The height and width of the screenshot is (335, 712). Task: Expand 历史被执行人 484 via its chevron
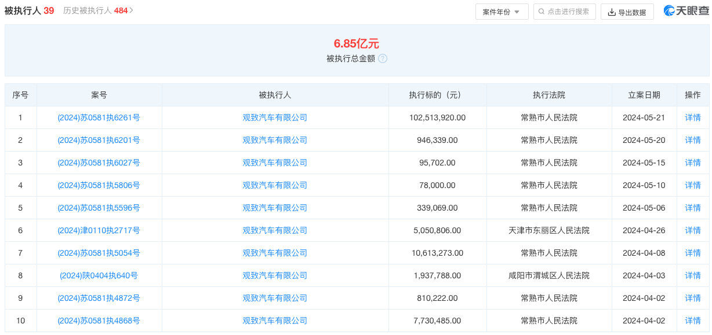[x=132, y=10]
